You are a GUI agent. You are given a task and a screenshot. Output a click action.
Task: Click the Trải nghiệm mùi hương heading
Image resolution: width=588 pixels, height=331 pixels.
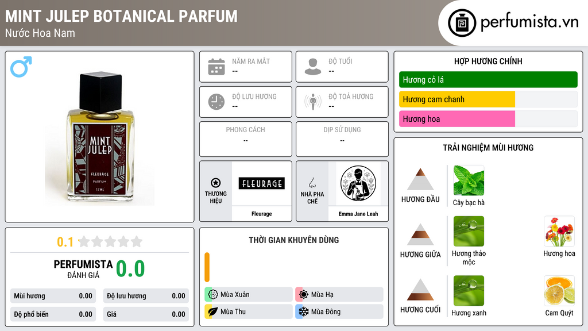pos(488,148)
